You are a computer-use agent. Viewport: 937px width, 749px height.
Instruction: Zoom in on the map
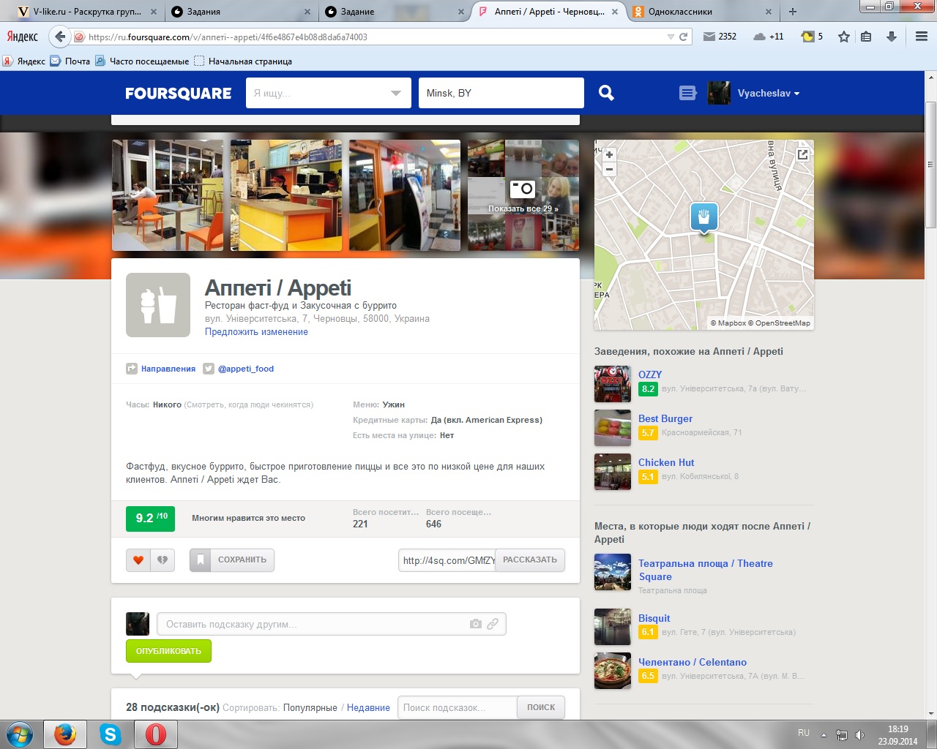(x=609, y=155)
